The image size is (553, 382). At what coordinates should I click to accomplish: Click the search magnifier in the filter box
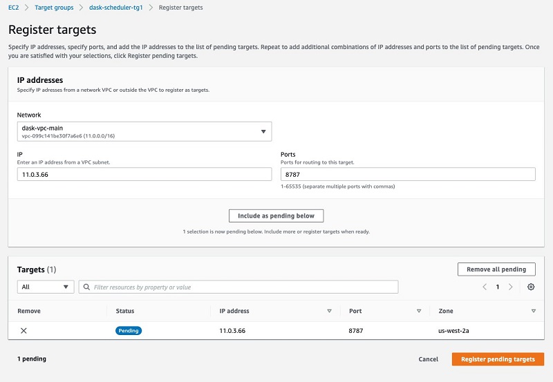[x=86, y=287]
